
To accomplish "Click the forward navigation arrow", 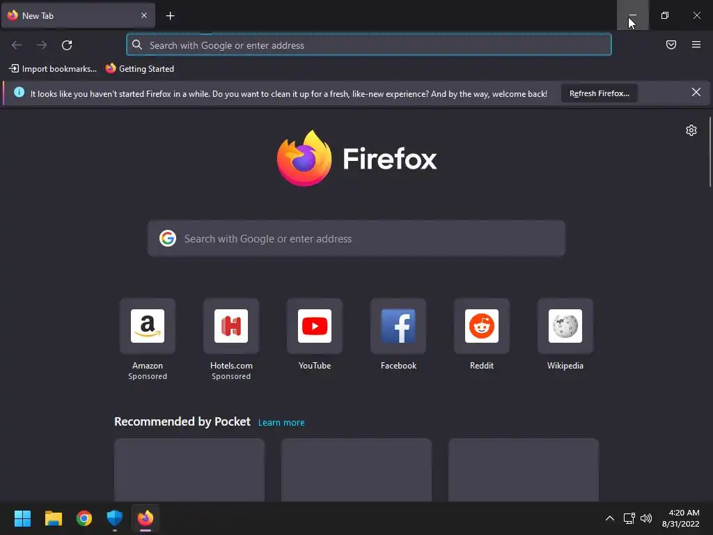I will tap(42, 45).
